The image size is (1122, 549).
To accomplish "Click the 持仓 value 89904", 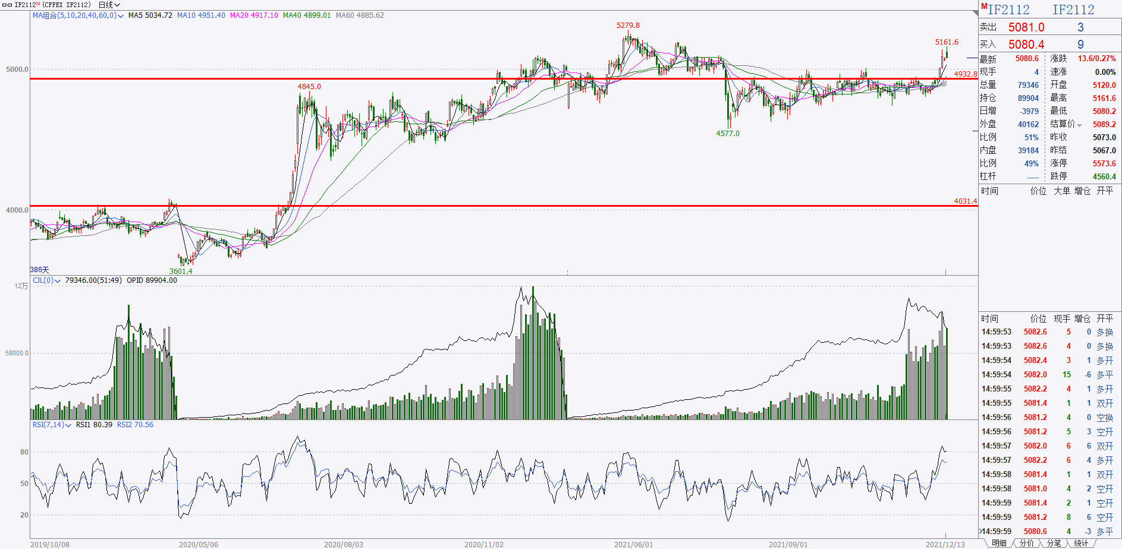I will [1028, 98].
